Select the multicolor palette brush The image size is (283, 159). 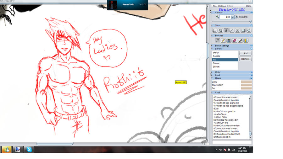[x=229, y=40]
